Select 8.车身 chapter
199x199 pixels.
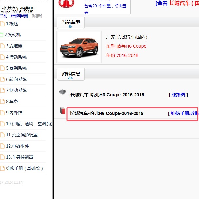12,101
